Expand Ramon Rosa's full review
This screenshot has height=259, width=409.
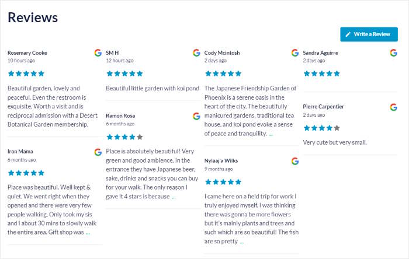(174, 197)
